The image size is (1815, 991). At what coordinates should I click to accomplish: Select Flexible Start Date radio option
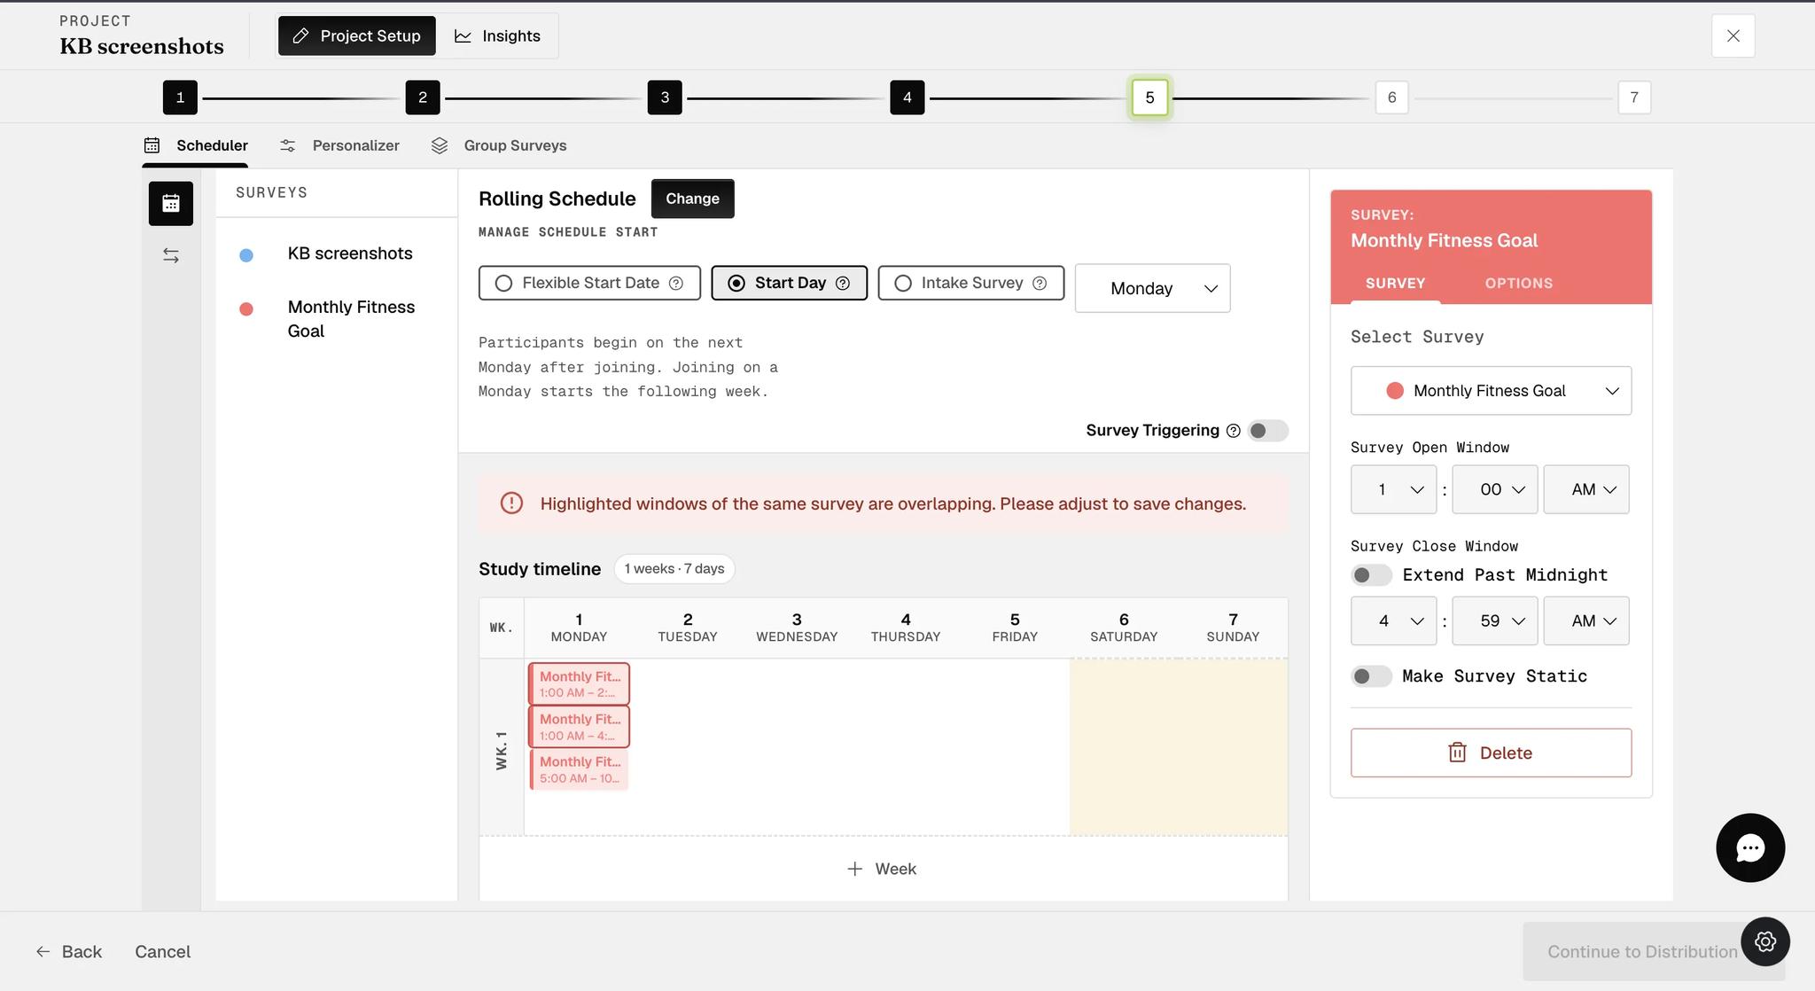point(589,283)
